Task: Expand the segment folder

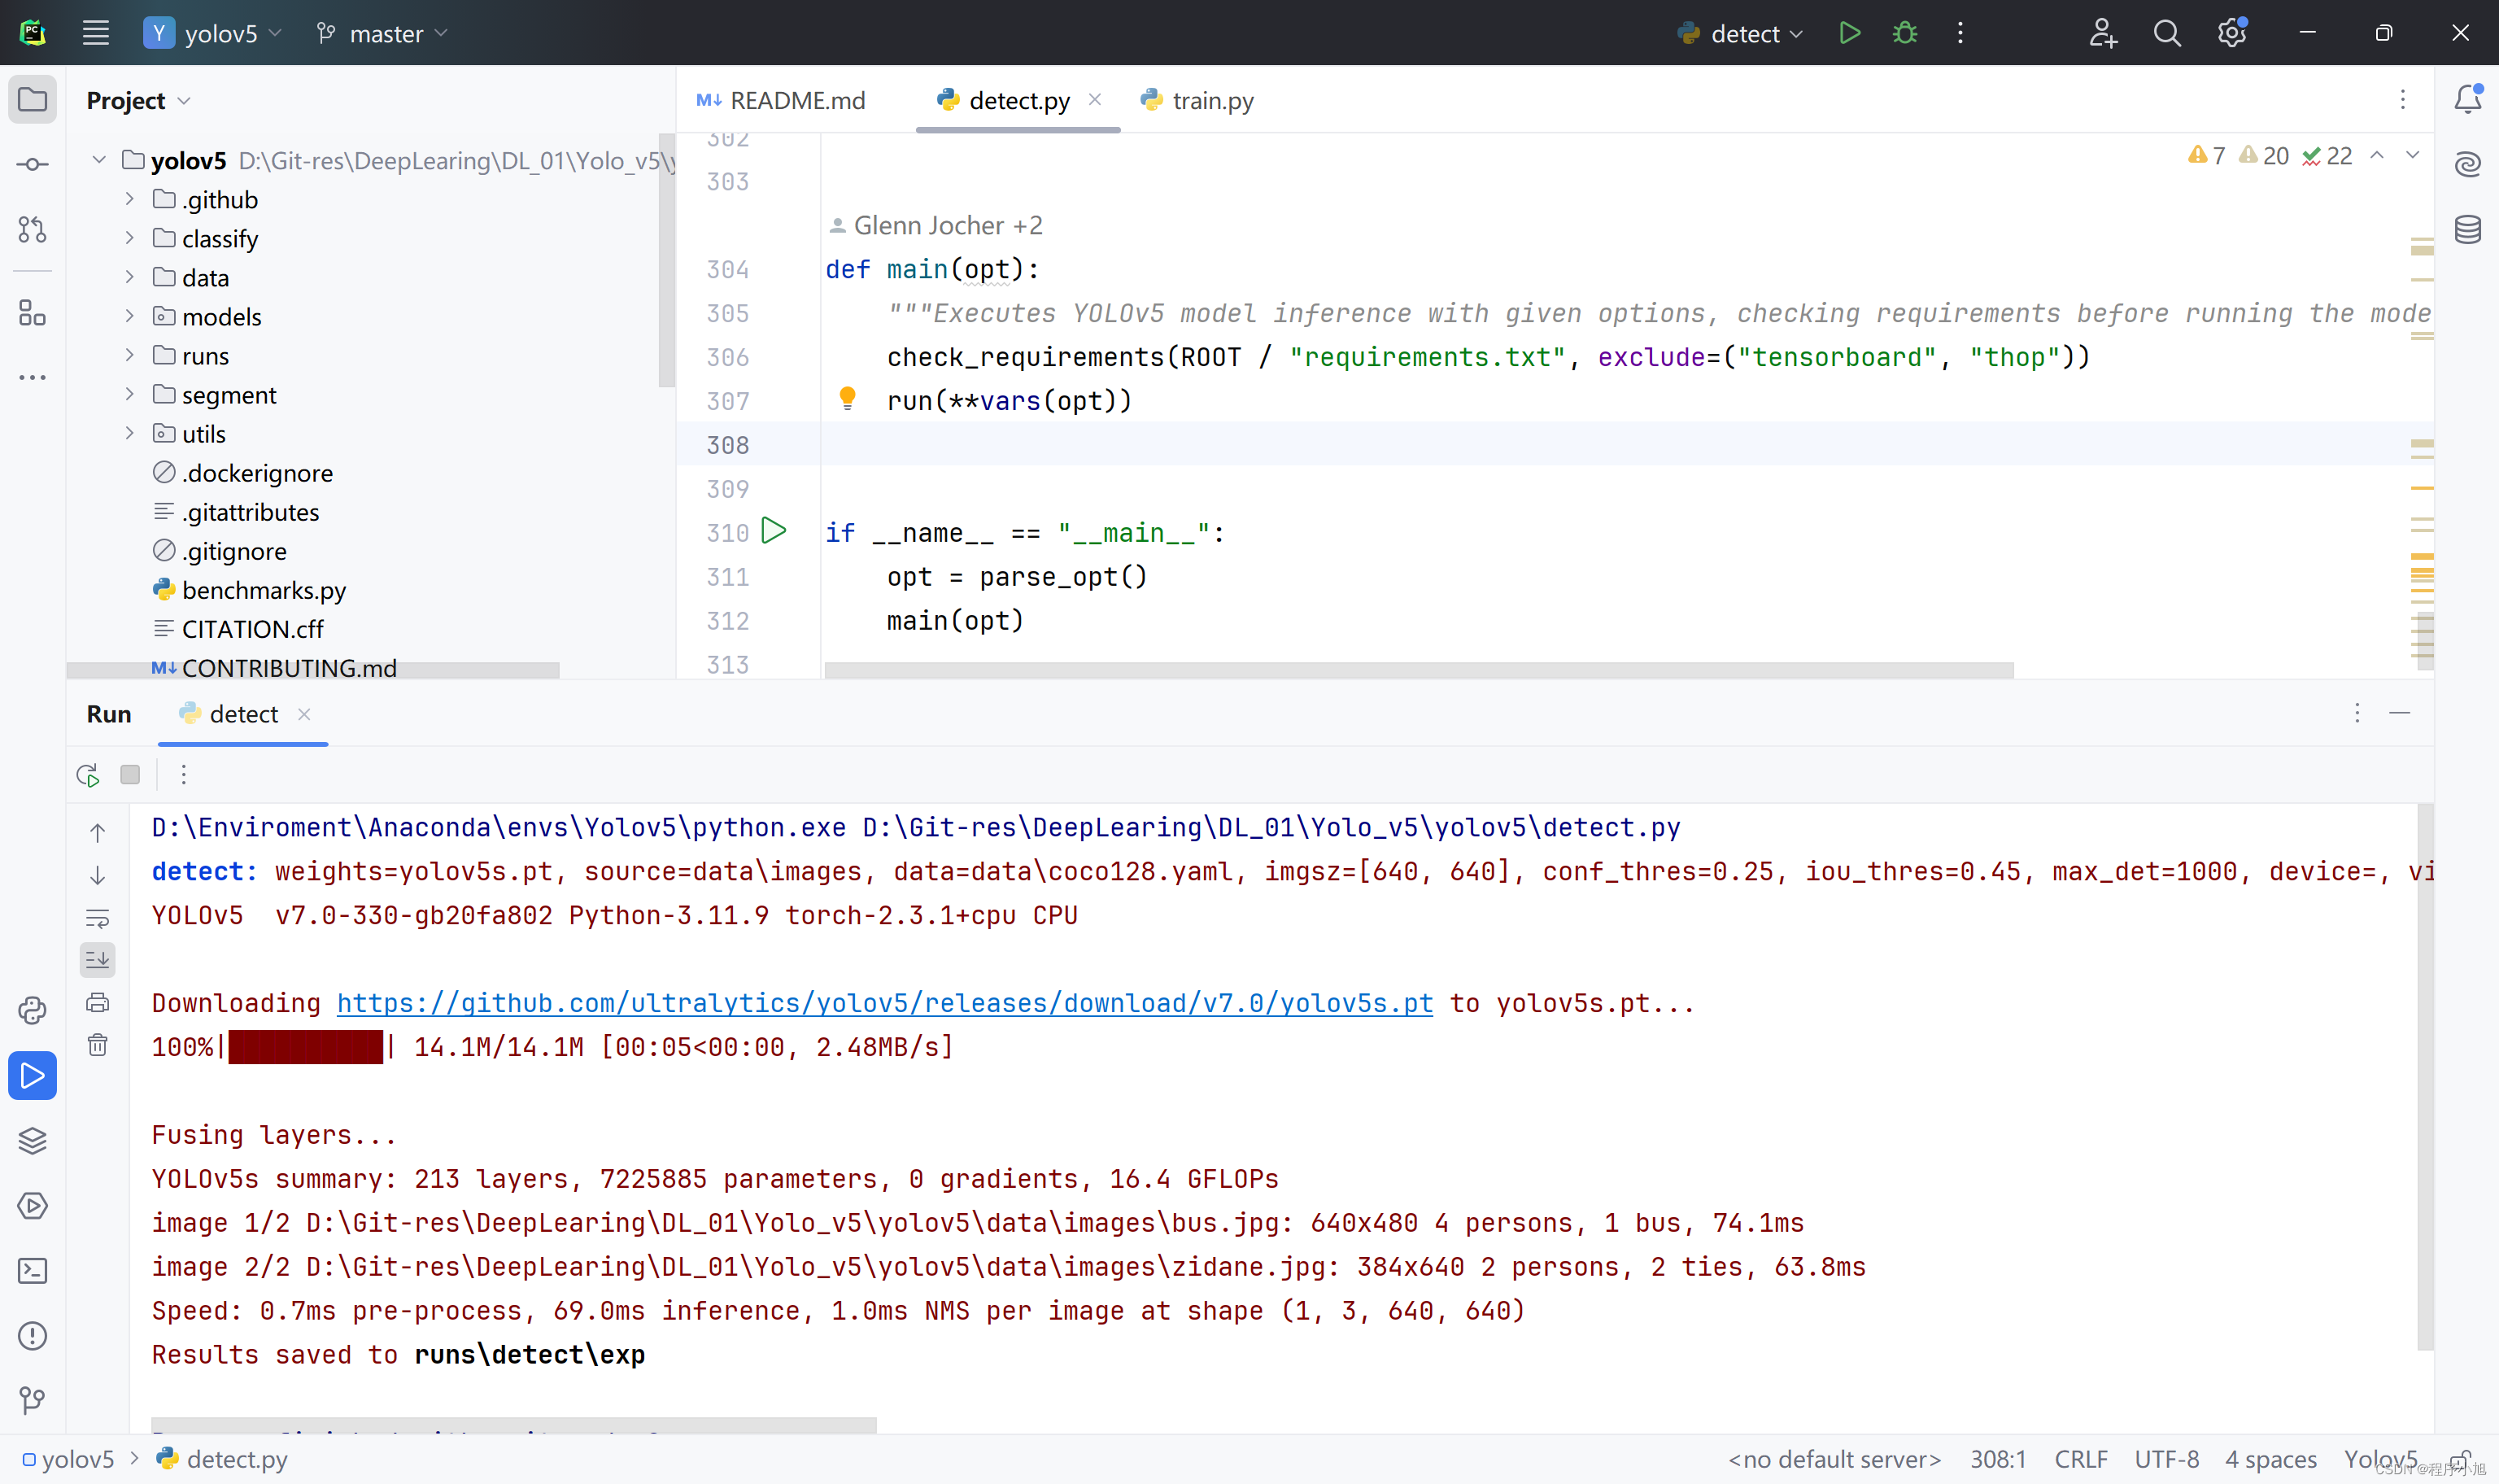Action: (129, 394)
